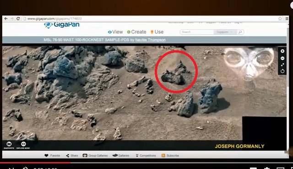Open the Snapshots panel
The height and width of the screenshot is (169, 293).
coord(9,145)
